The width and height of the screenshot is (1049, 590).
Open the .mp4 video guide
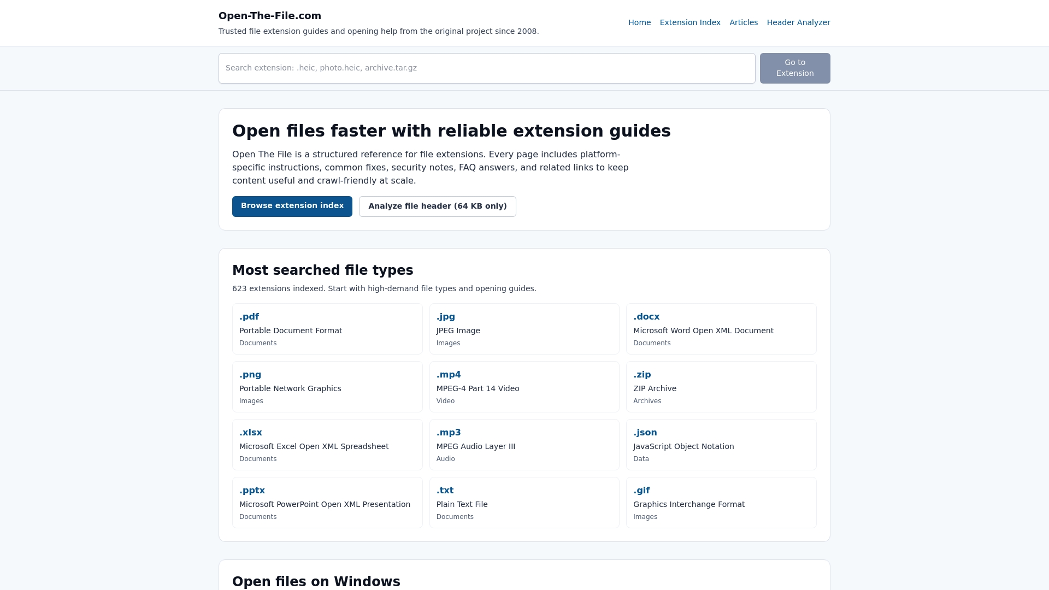[x=449, y=375]
